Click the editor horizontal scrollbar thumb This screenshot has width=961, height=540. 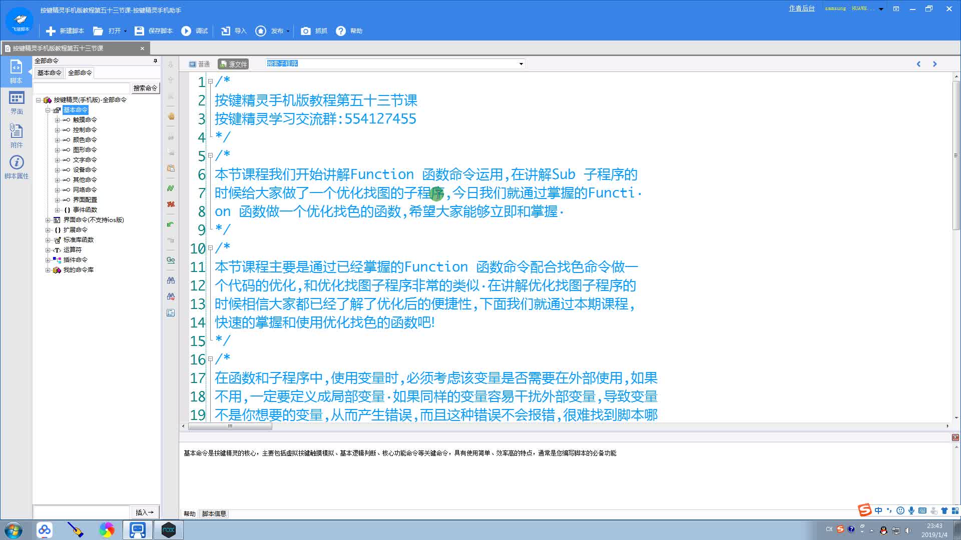230,426
